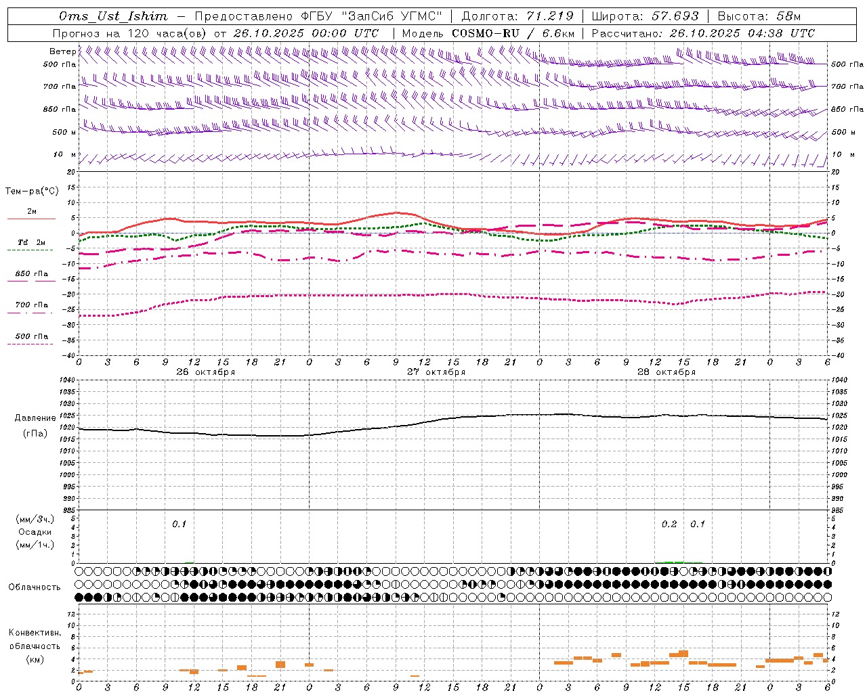
Task: Click the Широта: 57.693 value
Action: pyautogui.click(x=645, y=16)
